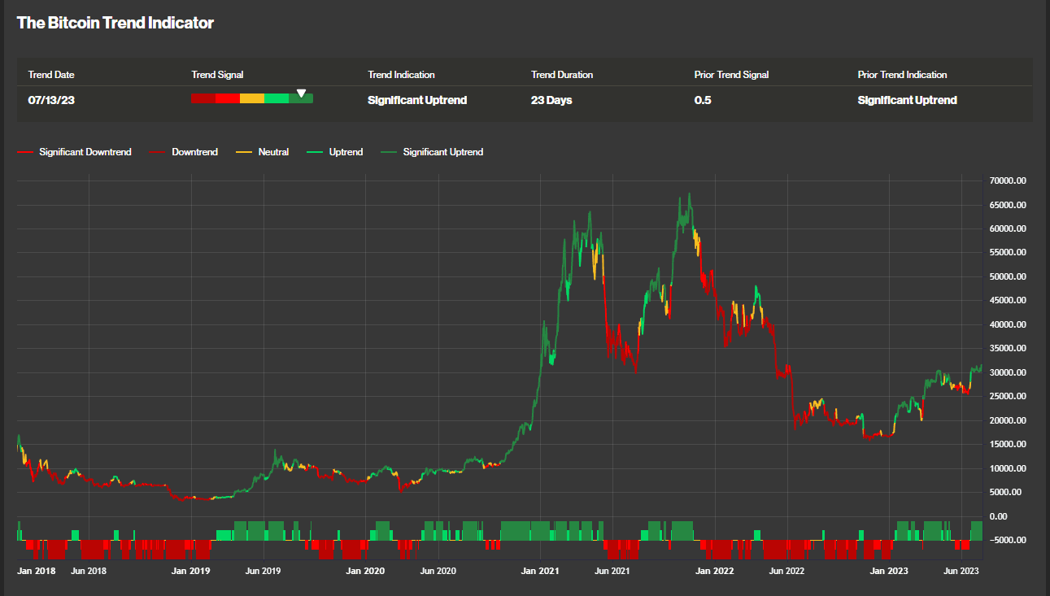Click the prior signal value 0.5
This screenshot has width=1050, height=596.
click(x=703, y=100)
